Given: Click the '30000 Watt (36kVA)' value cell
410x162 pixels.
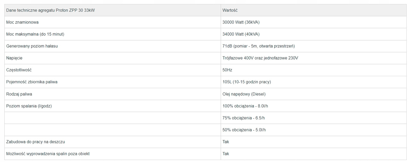Looking at the screenshot, I should coord(241,22).
